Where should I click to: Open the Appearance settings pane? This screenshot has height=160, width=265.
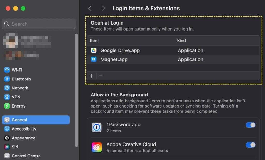point(36,138)
